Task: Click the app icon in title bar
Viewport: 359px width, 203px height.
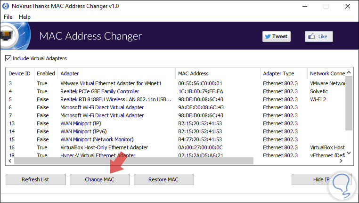Action: click(7, 7)
